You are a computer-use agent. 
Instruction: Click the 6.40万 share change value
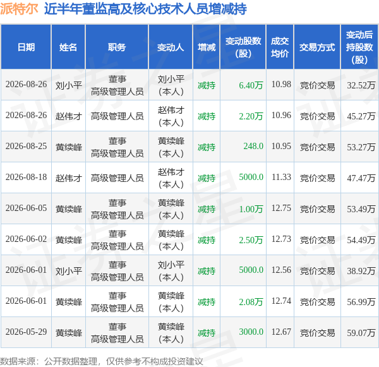251,85
